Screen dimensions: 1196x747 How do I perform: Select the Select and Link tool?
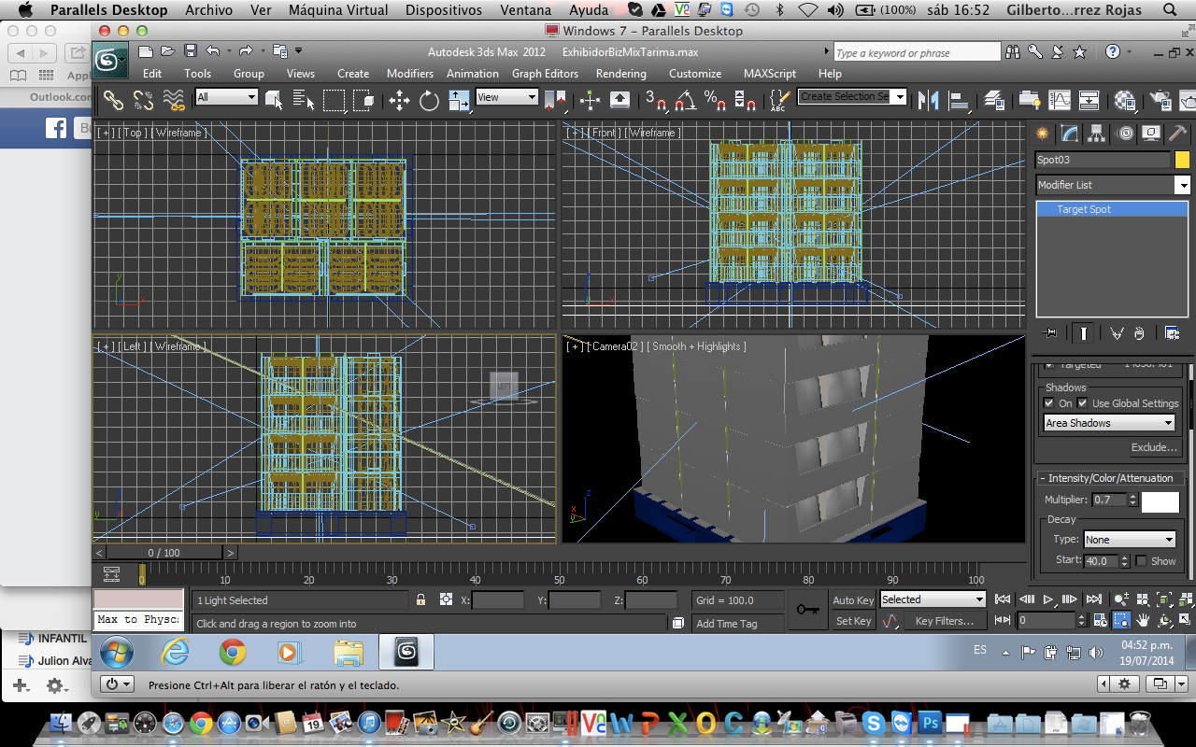[x=113, y=99]
